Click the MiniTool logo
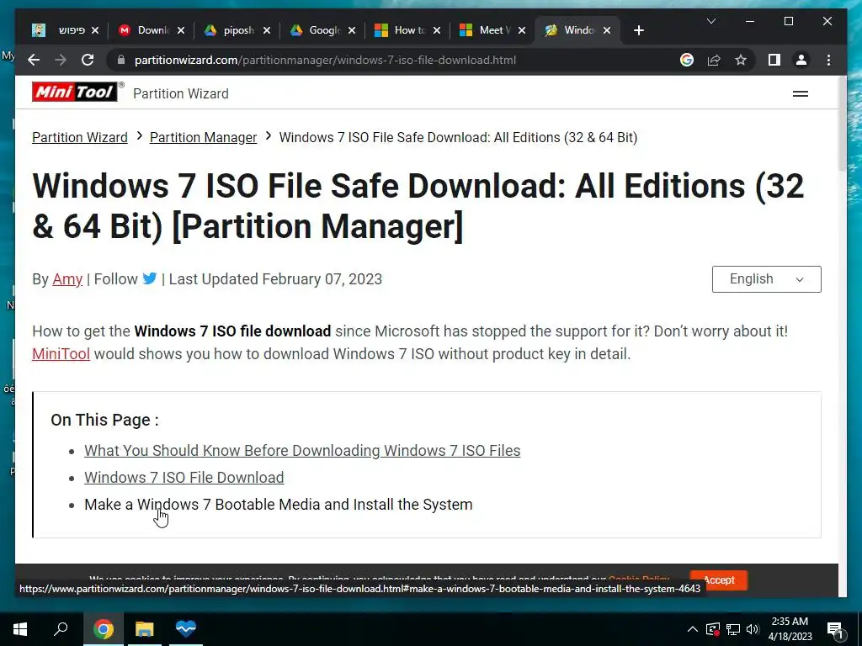The image size is (862, 646). click(74, 92)
